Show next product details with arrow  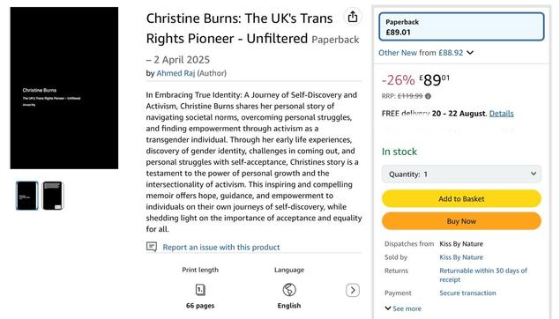(353, 290)
